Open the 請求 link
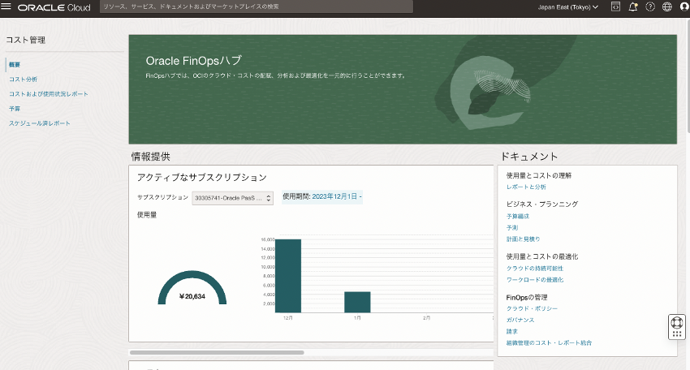This screenshot has height=370, width=690. (x=511, y=332)
